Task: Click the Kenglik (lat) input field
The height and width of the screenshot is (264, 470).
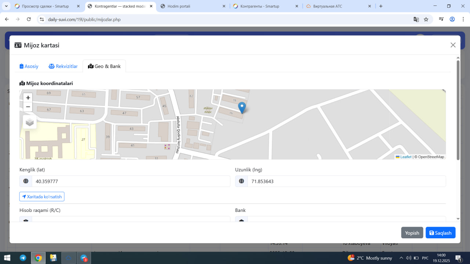Action: [x=131, y=181]
